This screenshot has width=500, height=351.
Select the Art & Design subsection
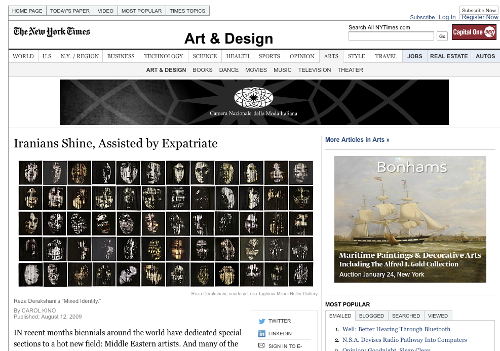tap(166, 70)
